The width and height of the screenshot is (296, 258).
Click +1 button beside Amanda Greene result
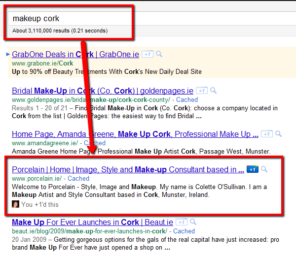pyautogui.click(x=267, y=134)
